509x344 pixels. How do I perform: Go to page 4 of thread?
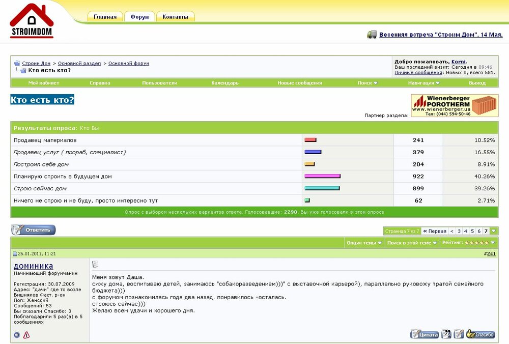point(466,231)
